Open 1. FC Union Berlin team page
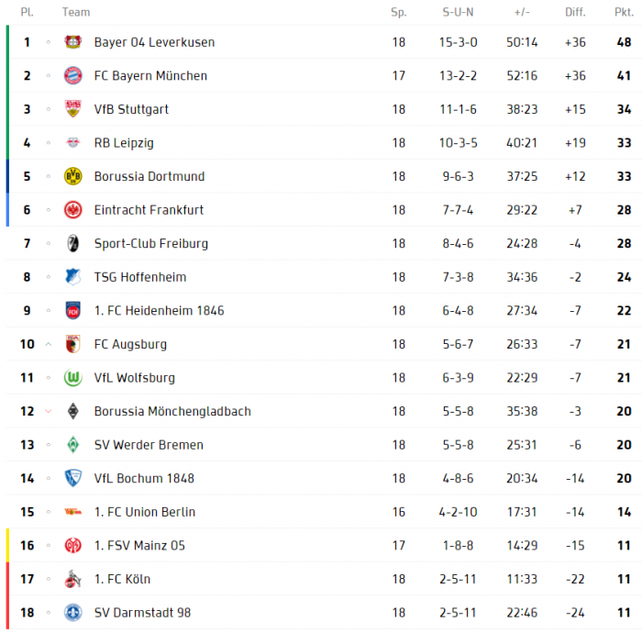Viewport: 642px width, 633px height. tap(144, 512)
